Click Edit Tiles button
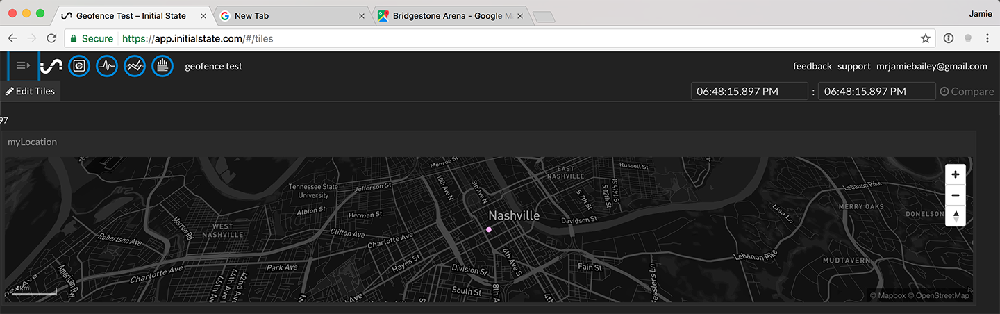Image resolution: width=1000 pixels, height=314 pixels. (30, 91)
